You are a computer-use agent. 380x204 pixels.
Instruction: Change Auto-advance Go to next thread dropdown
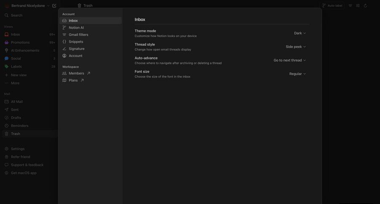pos(290,60)
